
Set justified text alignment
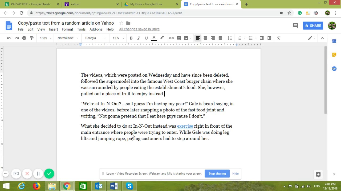[220, 38]
